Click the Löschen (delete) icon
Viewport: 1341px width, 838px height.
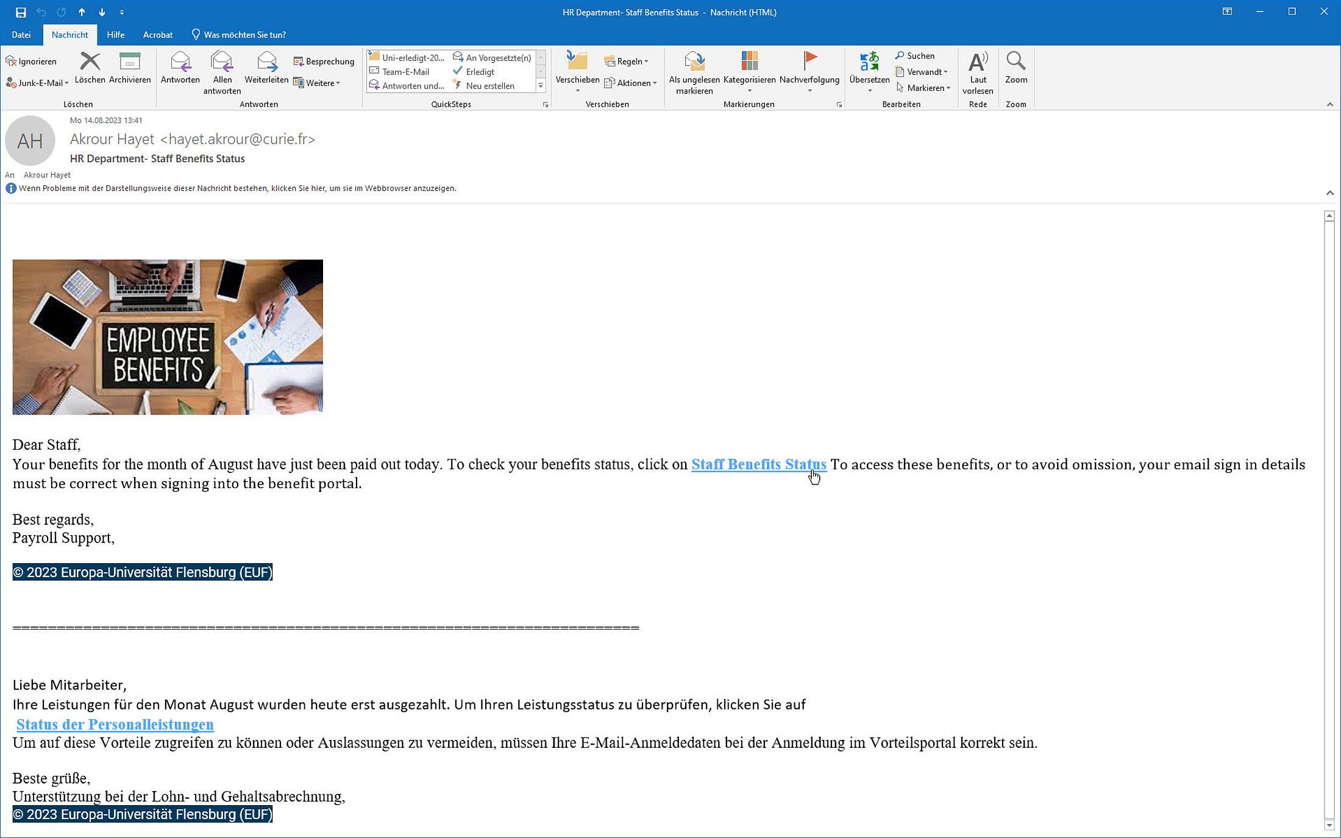(90, 62)
